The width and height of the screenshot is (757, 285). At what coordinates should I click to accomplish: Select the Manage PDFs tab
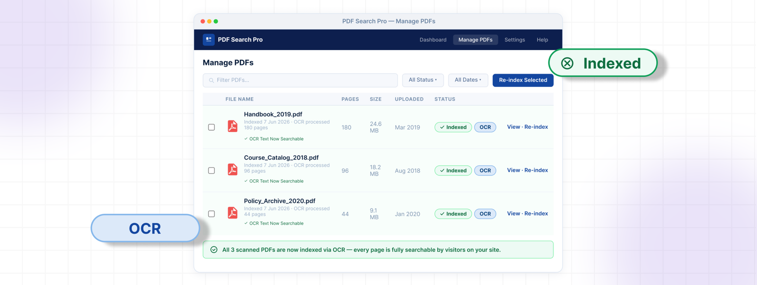tap(475, 40)
